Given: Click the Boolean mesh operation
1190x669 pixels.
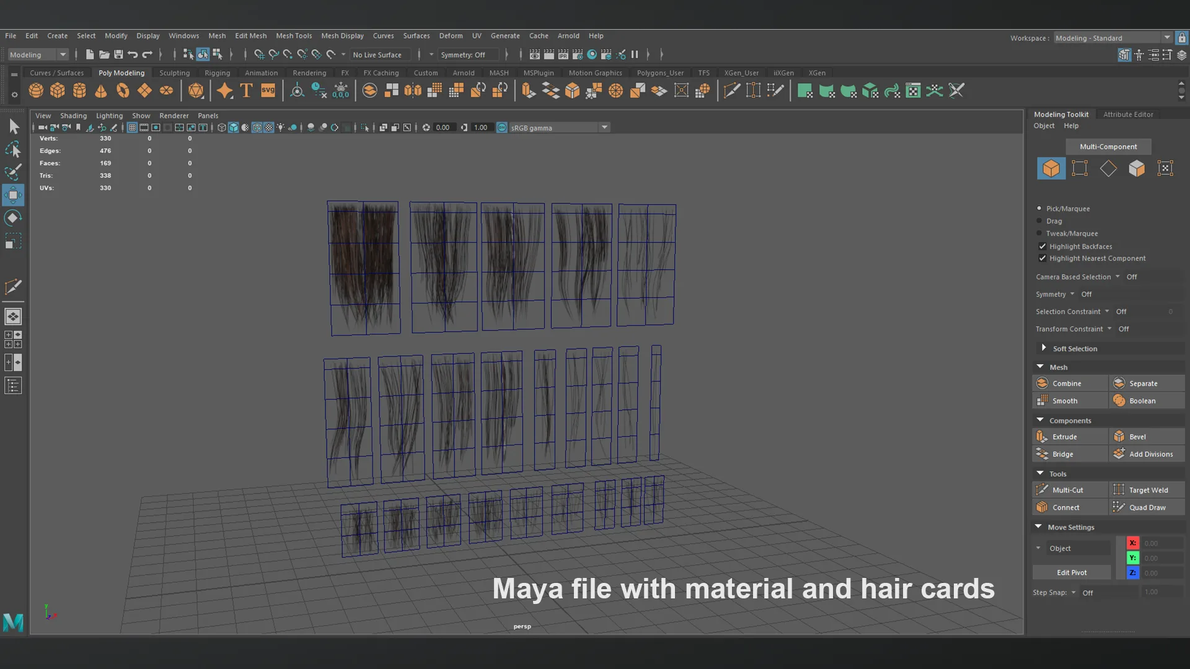Looking at the screenshot, I should click(x=1143, y=400).
